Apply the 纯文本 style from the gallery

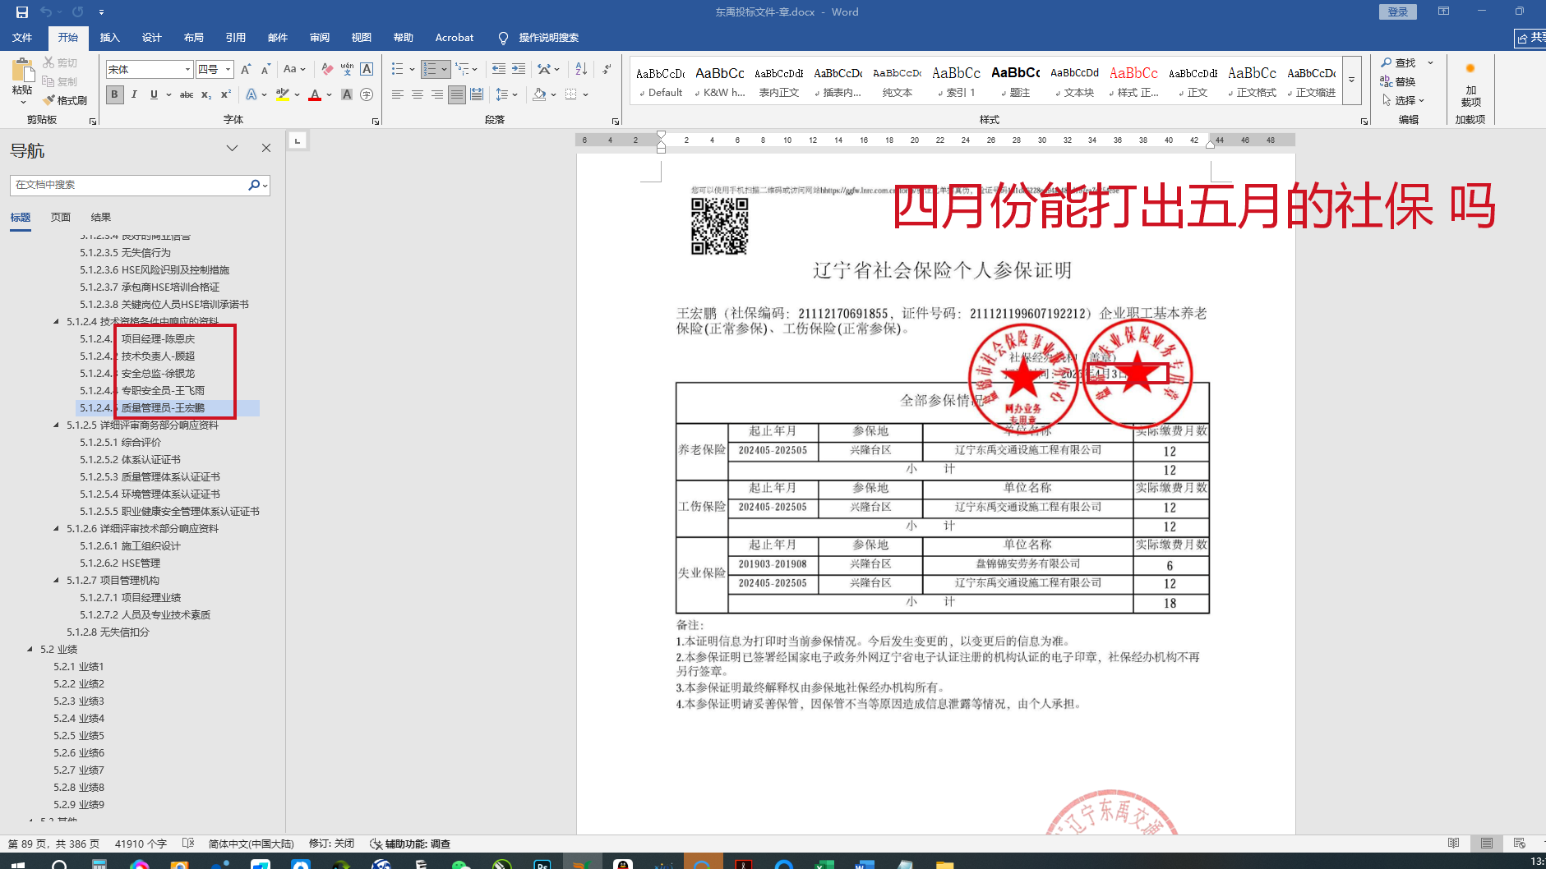(898, 81)
